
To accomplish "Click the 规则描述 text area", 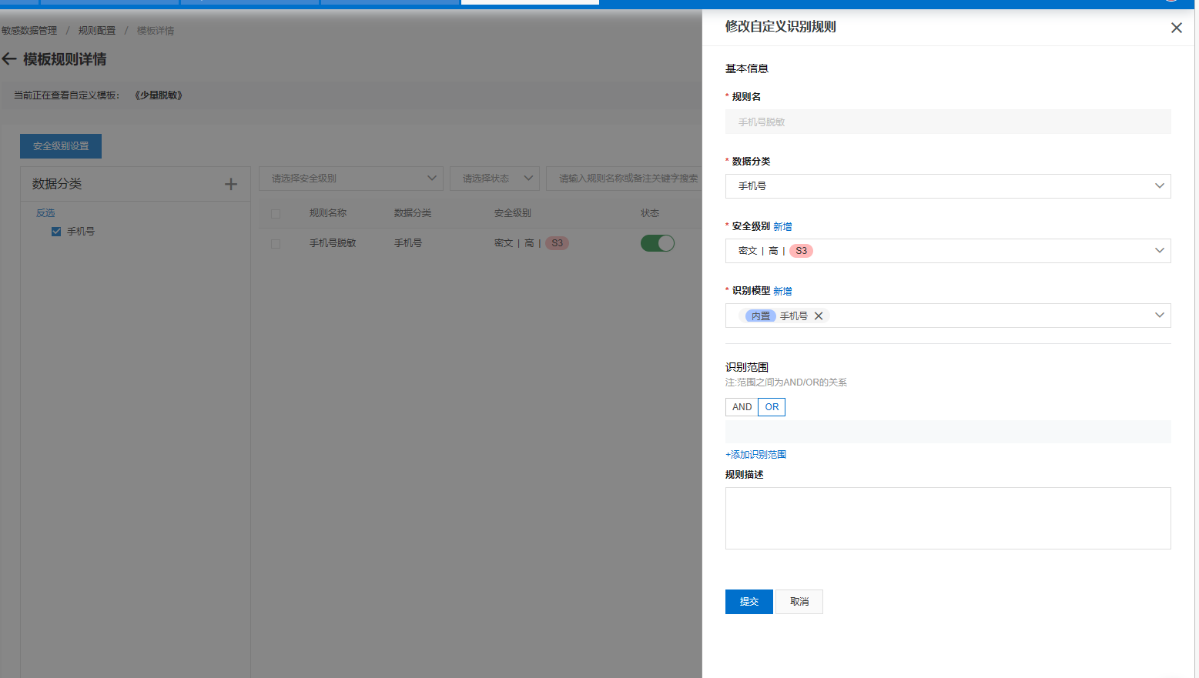I will coord(948,518).
